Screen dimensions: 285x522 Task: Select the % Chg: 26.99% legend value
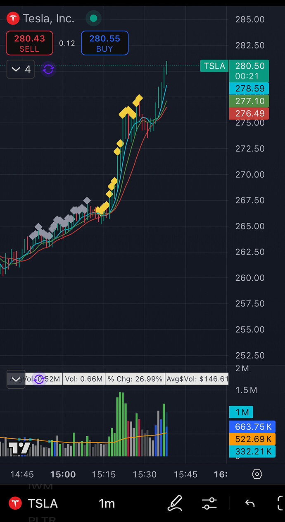135,379
